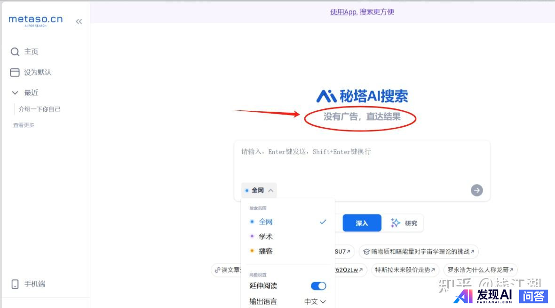Select the 研究 sparkle mode

404,223
